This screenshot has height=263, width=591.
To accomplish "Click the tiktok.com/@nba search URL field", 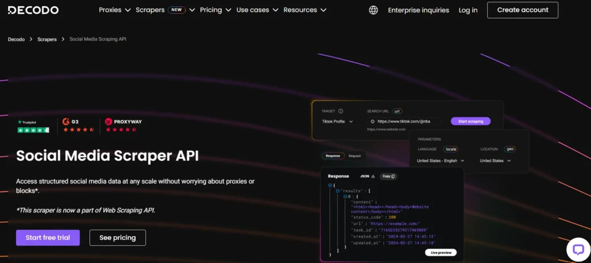I will (405, 121).
